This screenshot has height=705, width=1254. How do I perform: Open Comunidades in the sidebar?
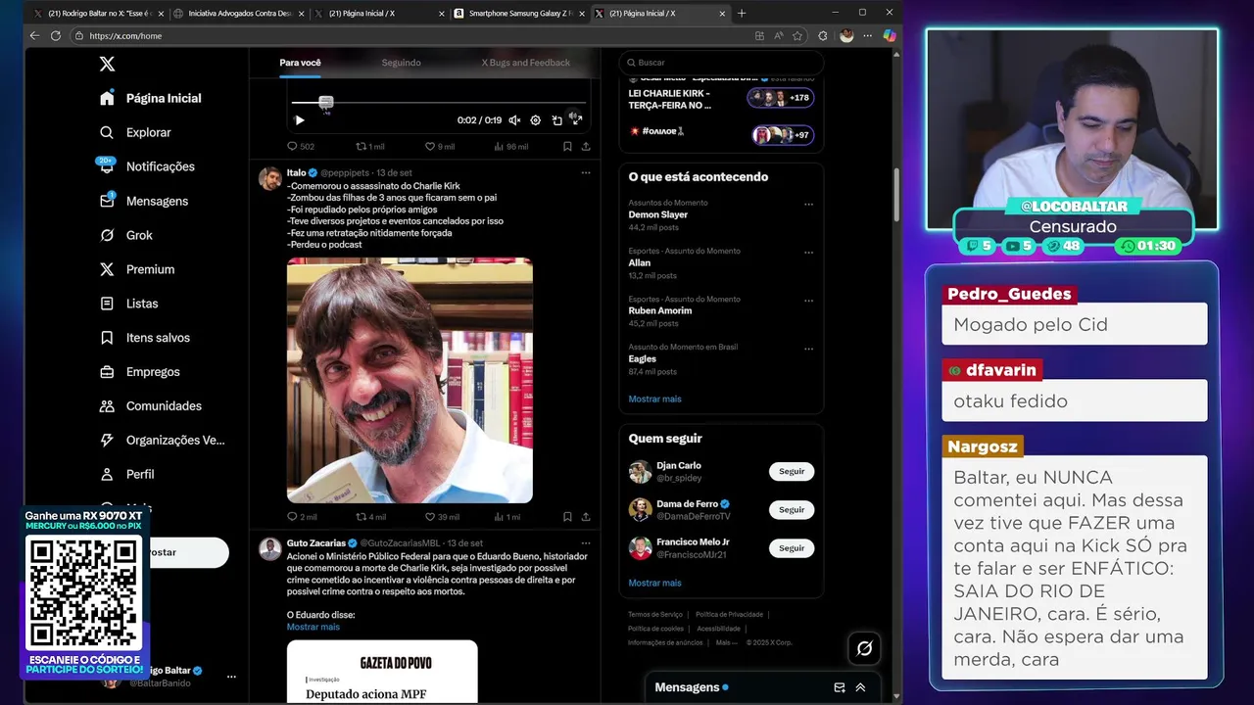pyautogui.click(x=150, y=406)
